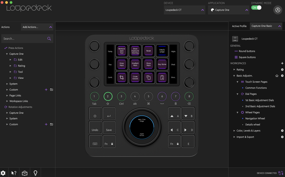This screenshot has width=285, height=177.
Task: Click the Details wheel touch button
Action: coord(162,51)
